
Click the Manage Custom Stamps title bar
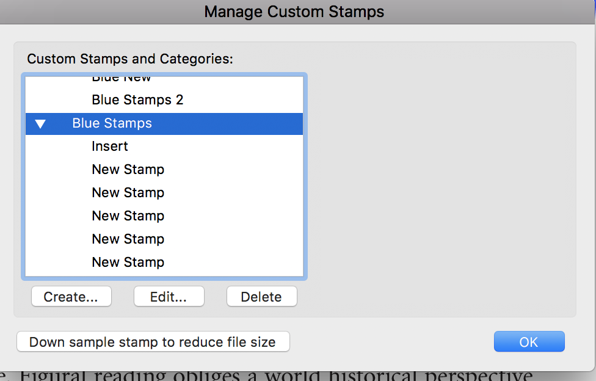[294, 12]
